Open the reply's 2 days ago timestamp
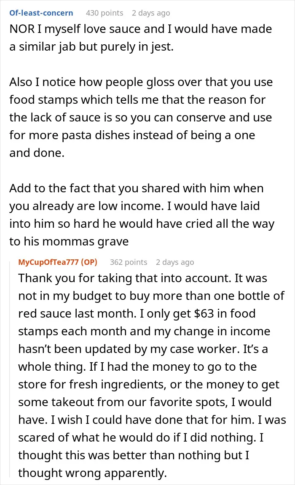295x485 pixels. click(x=175, y=262)
